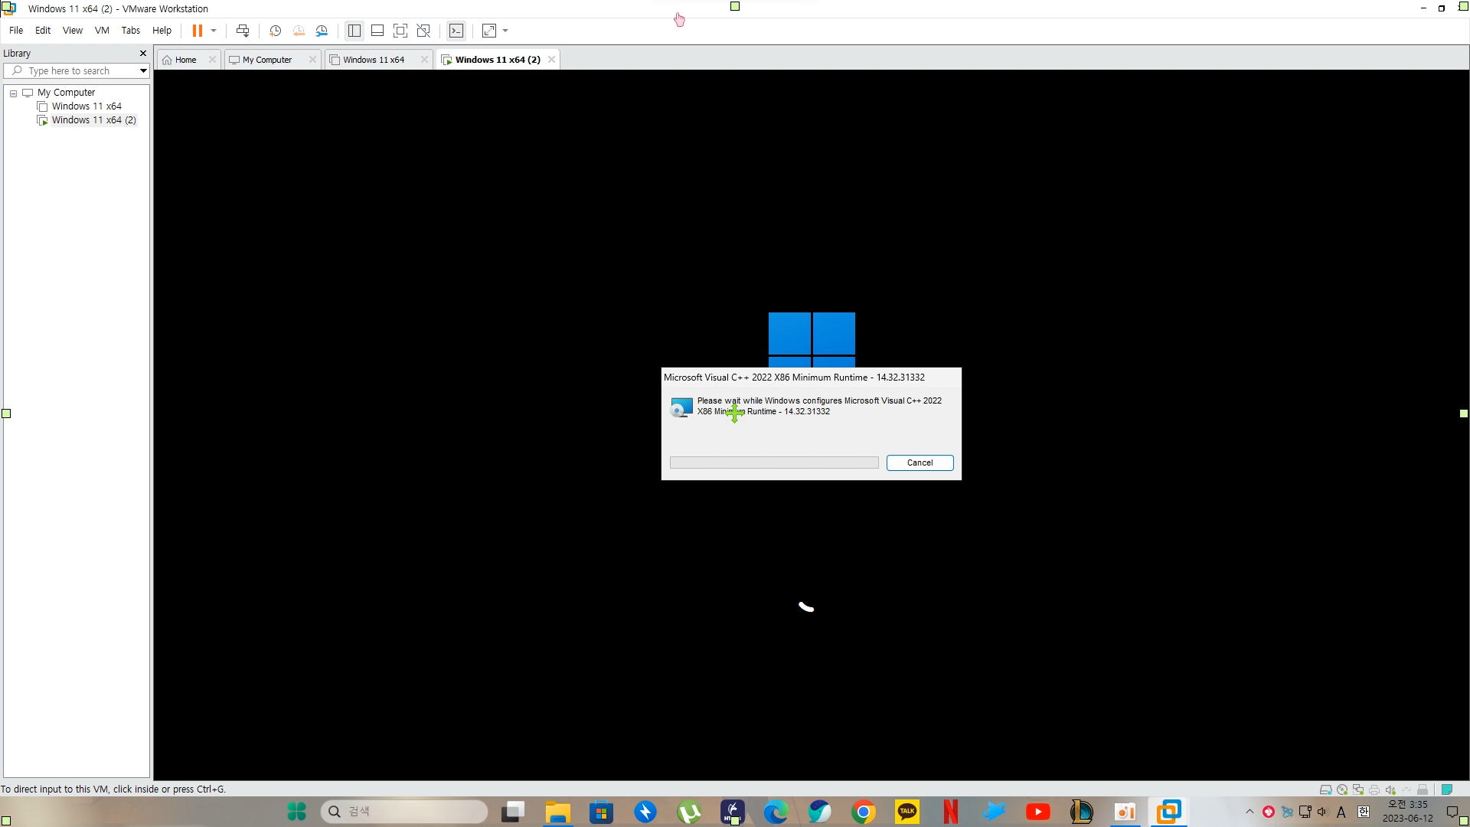Toggle the thumbnail bar view icon
The image size is (1470, 827).
coord(377,31)
